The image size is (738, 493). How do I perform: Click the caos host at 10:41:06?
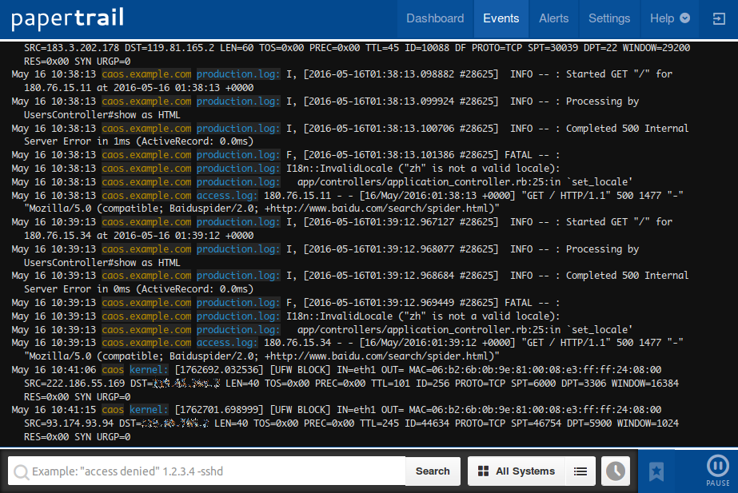pyautogui.click(x=113, y=370)
